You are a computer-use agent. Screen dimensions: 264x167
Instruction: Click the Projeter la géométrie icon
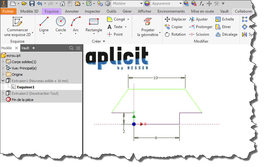[148, 21]
